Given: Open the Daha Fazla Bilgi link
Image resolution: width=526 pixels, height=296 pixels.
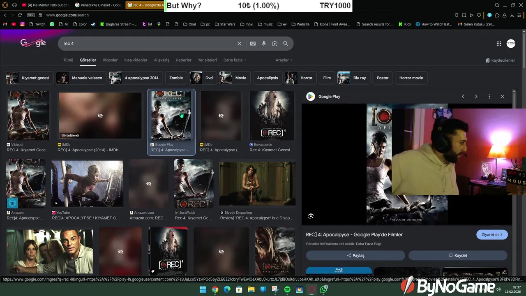Looking at the screenshot, I should pos(369,244).
